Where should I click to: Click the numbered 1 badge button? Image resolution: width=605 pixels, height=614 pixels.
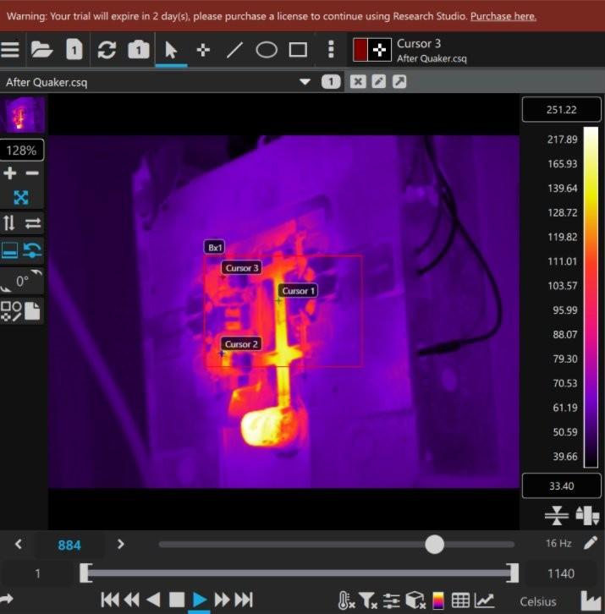(331, 82)
